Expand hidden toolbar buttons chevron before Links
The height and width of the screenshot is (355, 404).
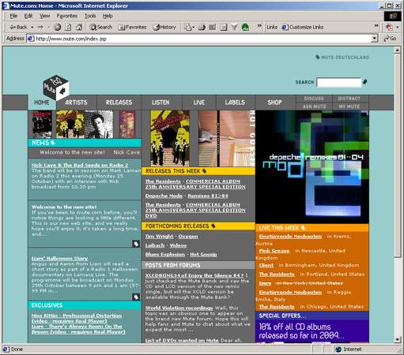pyautogui.click(x=259, y=26)
